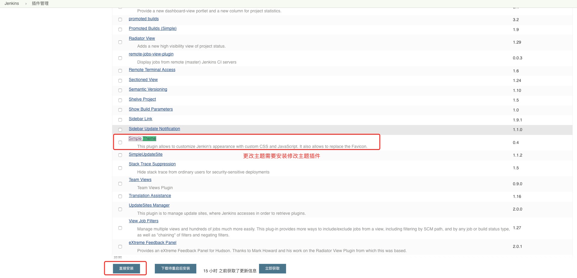The width and height of the screenshot is (577, 278).
Task: Select the Simple Theme plugin checkbox
Action: (120, 142)
